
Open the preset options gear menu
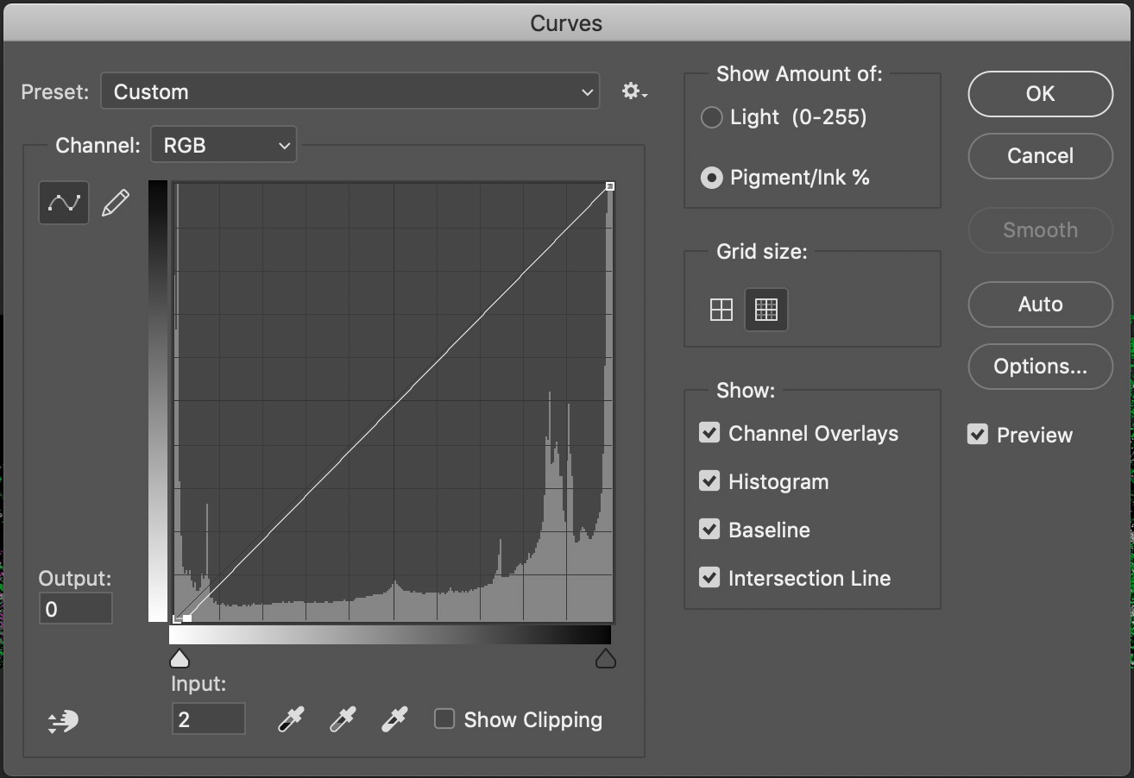click(634, 91)
